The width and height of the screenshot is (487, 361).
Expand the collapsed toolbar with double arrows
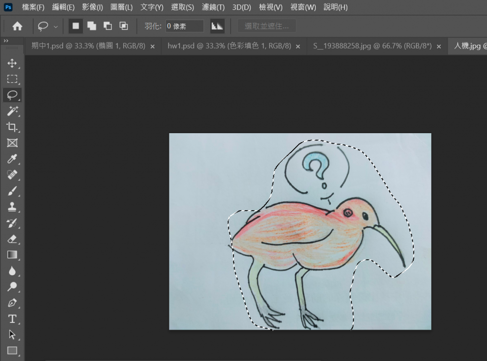[x=6, y=41]
